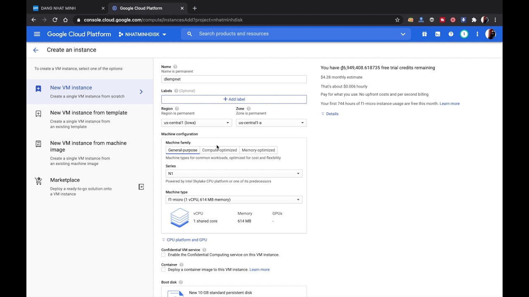The image size is (529, 297).
Task: Select New VM instance from machine image option
Action: (x=90, y=153)
